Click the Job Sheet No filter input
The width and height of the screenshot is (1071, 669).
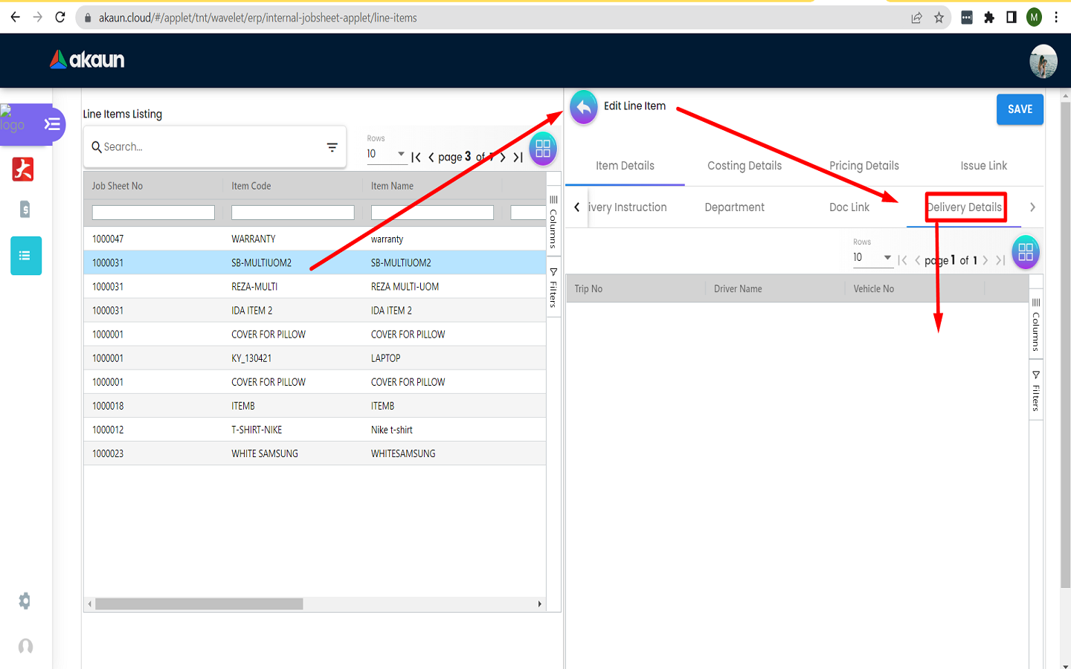click(x=153, y=213)
